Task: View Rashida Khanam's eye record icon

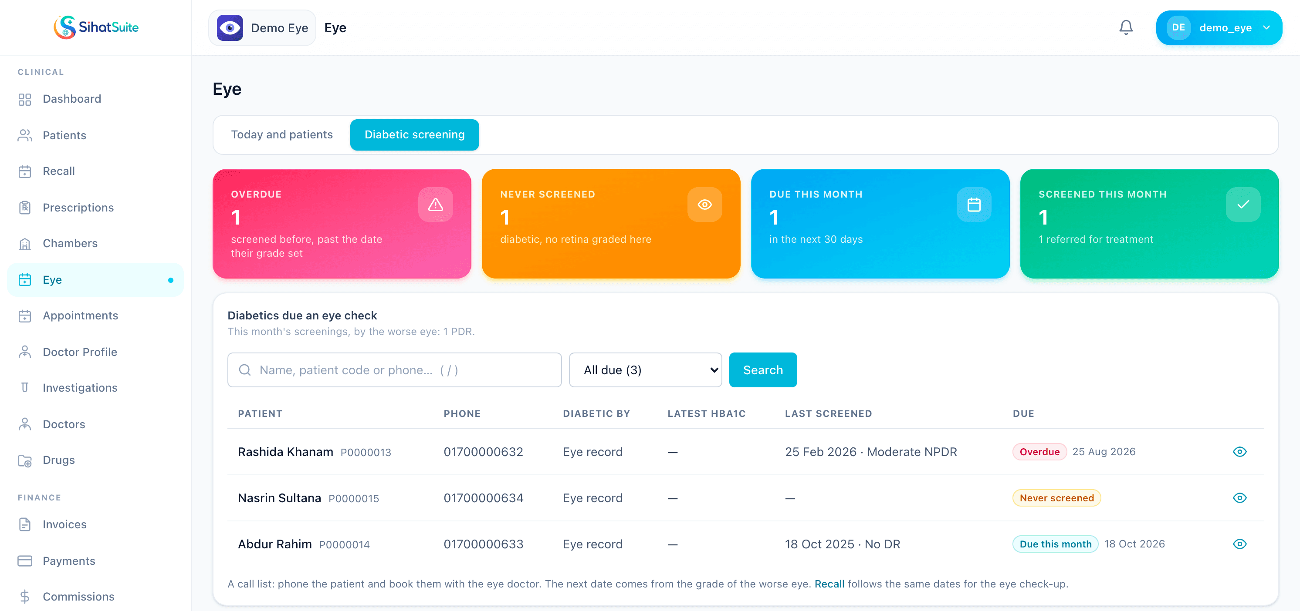Action: [1239, 452]
